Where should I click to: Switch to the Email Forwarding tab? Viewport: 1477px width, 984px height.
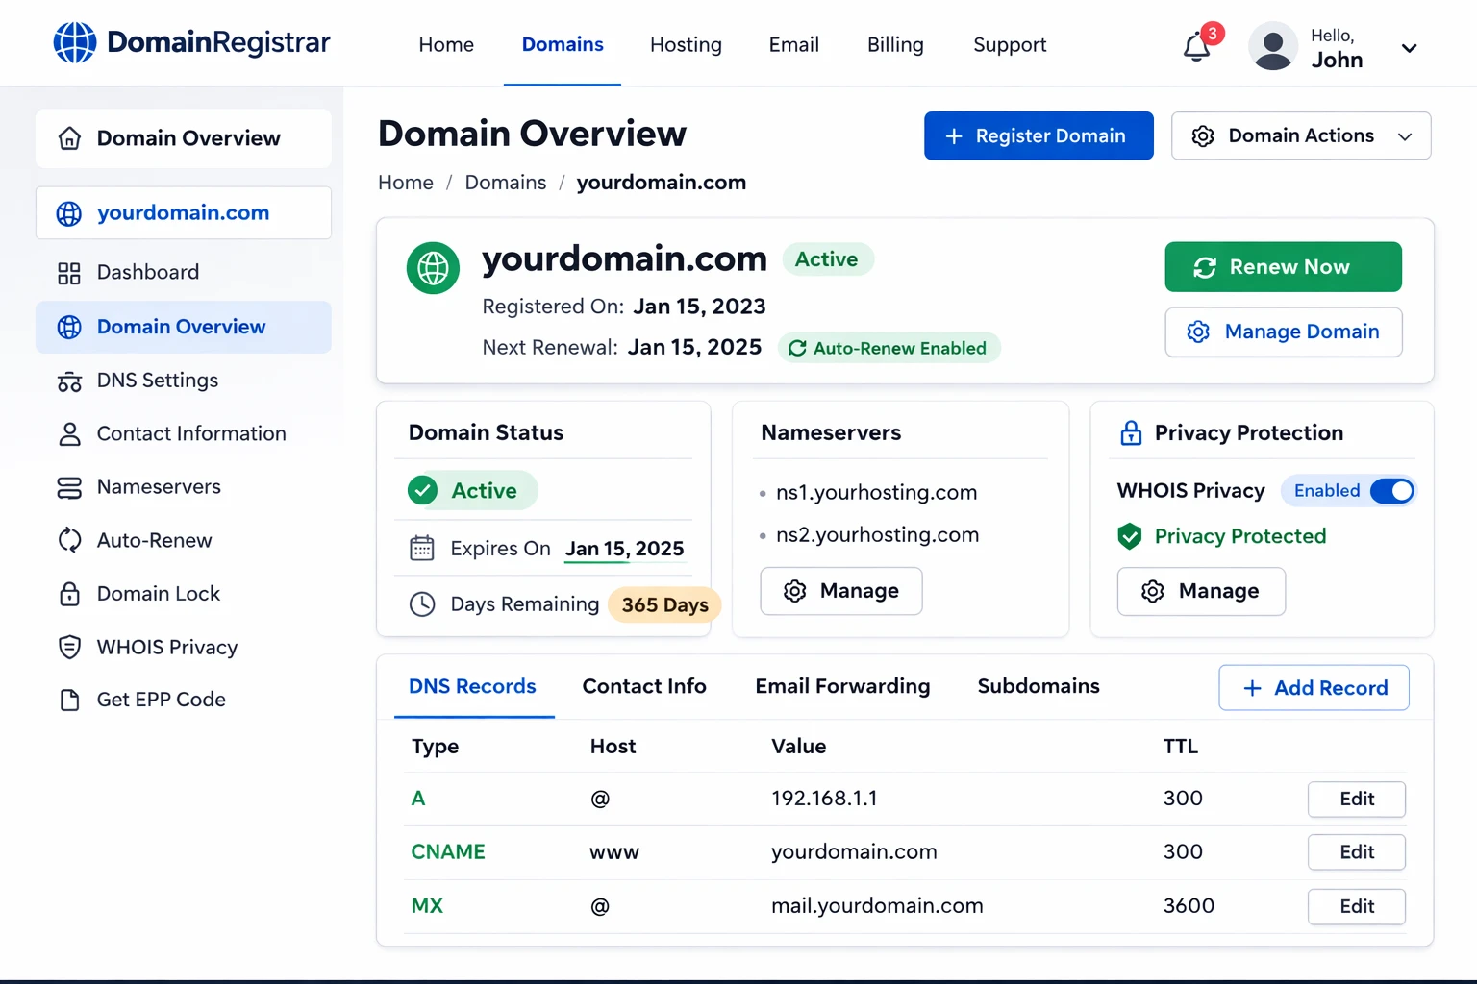[x=842, y=686]
